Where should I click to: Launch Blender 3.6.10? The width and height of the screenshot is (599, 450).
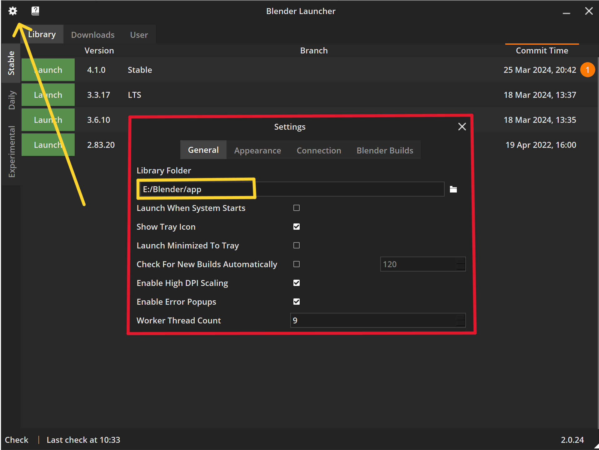[48, 120]
